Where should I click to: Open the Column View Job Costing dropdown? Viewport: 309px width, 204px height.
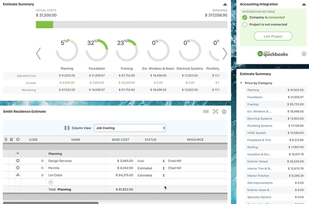[130, 128]
